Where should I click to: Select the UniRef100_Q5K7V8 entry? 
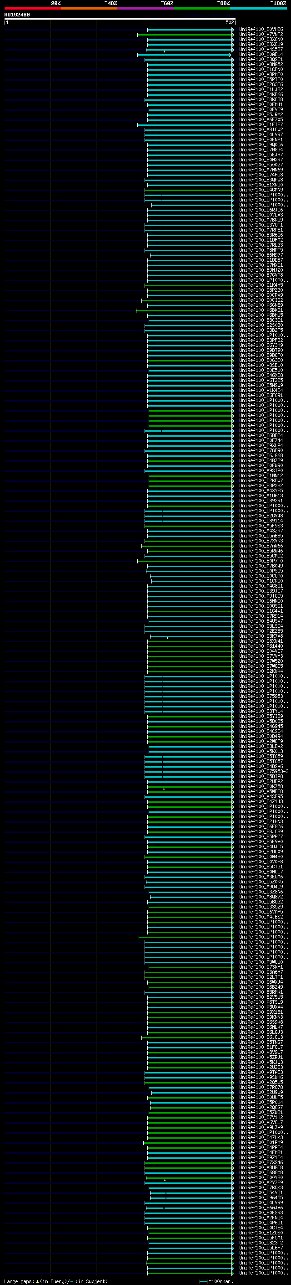coord(261,636)
